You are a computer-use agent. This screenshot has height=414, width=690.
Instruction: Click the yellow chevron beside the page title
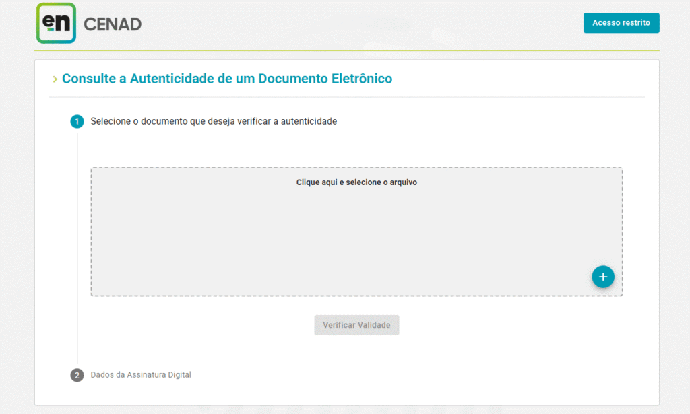coord(55,79)
